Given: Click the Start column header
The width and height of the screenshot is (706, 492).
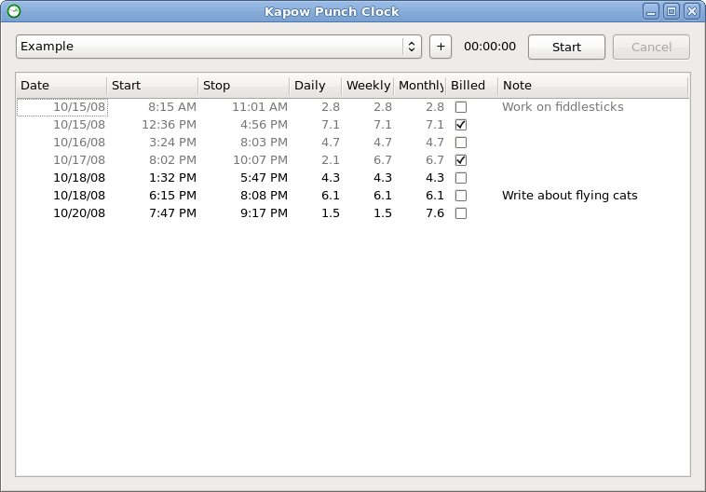Looking at the screenshot, I should tap(153, 86).
